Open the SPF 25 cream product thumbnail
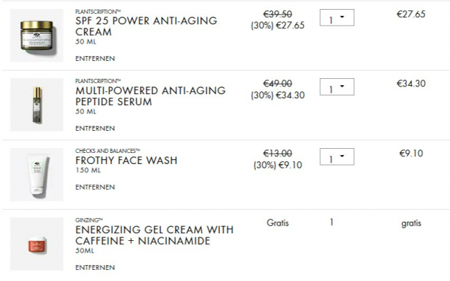Image resolution: width=450 pixels, height=281 pixels. tap(37, 35)
